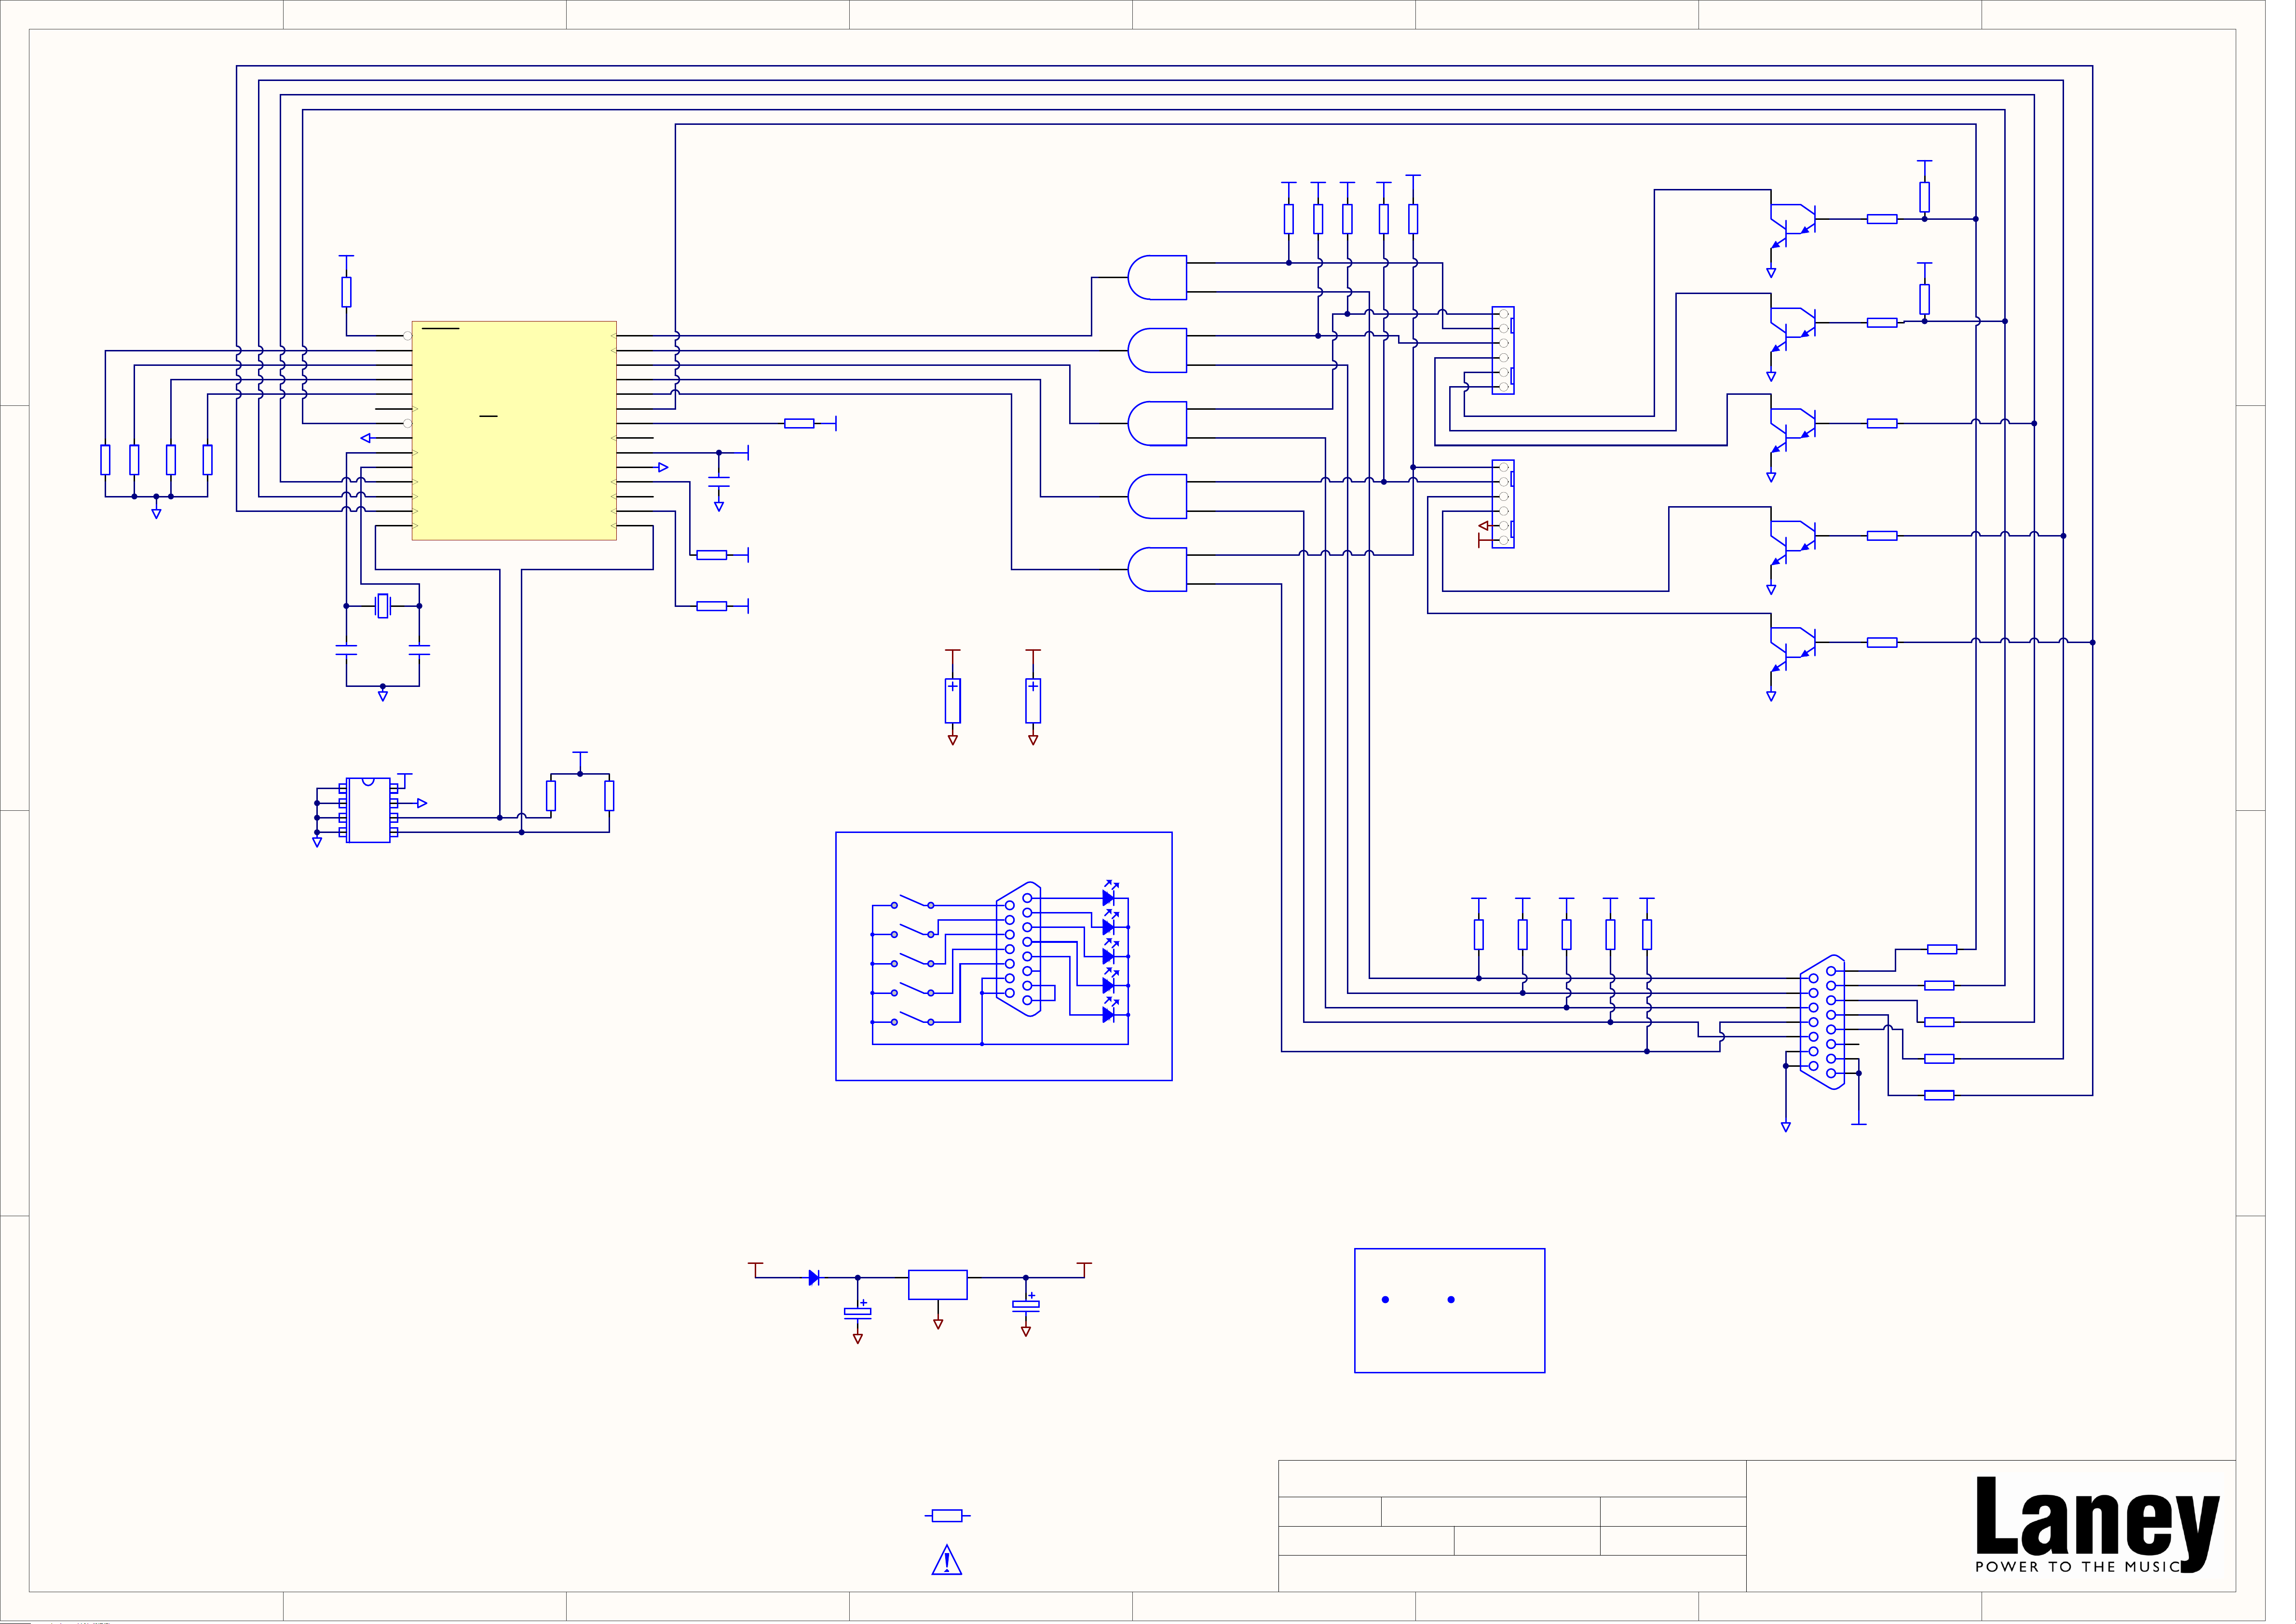Select the D-sub connector at the lower right
Screen dimensions: 2296x1624
click(x=1822, y=1022)
